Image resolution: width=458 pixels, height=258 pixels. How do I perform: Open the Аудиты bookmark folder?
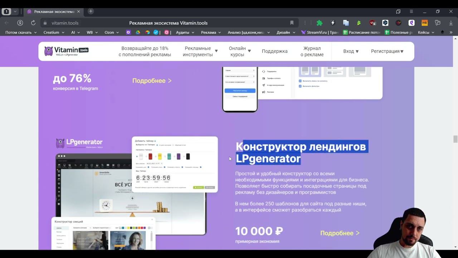point(185,32)
